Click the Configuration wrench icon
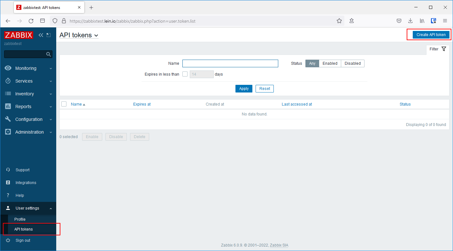 point(8,119)
